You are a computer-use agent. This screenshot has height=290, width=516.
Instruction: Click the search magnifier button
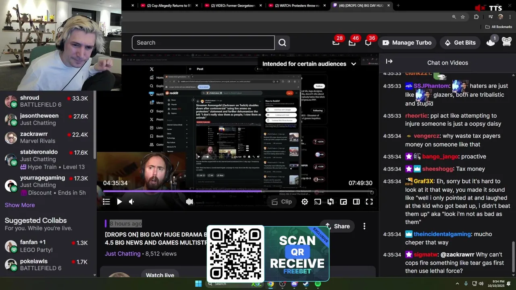click(x=282, y=43)
